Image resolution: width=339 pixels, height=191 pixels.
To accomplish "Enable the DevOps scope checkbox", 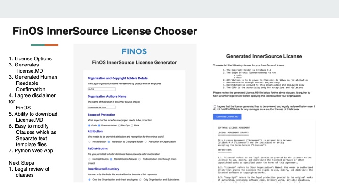I will click(x=119, y=125).
